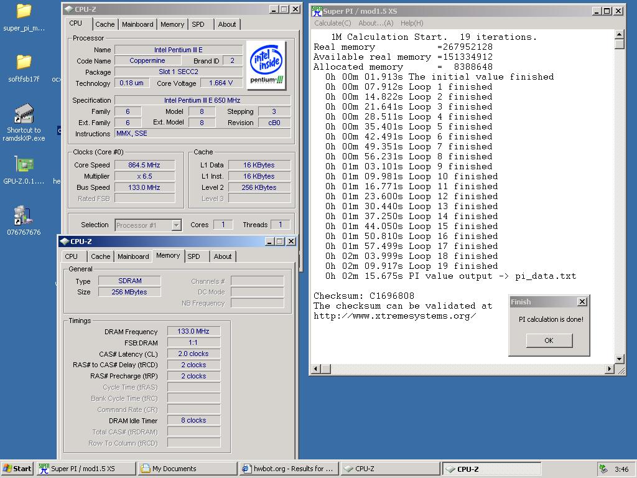Click the RAS# Precharge (tRP) 2 clocks field
The width and height of the screenshot is (637, 478).
click(x=193, y=376)
